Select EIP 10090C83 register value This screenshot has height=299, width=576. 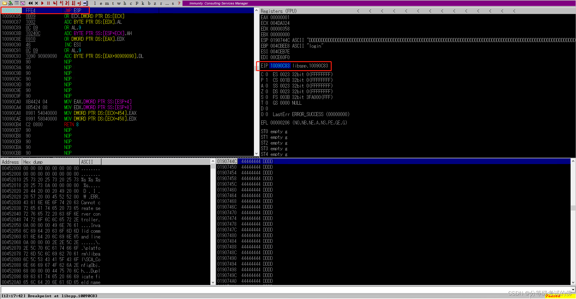280,66
